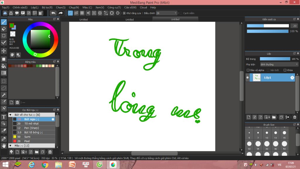Open Lớp1 layer settings gear
300x169 pixels.
coord(292,77)
